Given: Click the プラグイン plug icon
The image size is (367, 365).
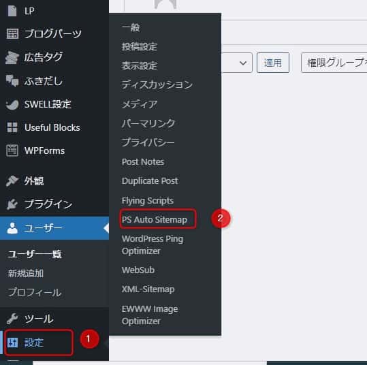Looking at the screenshot, I should 12,204.
